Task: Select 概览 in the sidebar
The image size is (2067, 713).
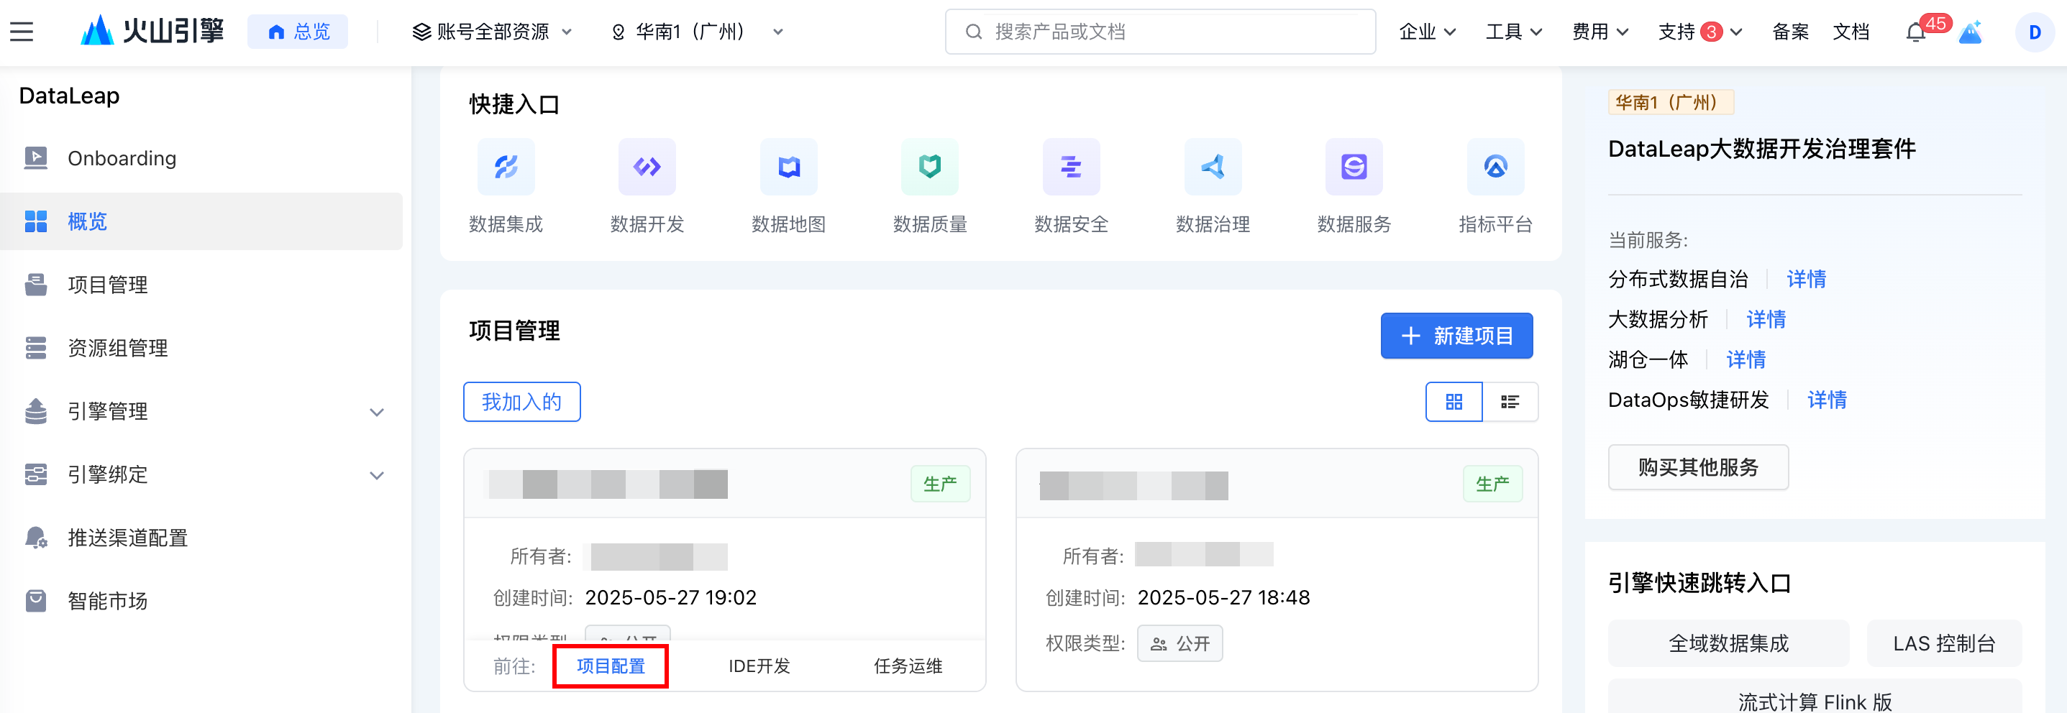Action: [201, 221]
